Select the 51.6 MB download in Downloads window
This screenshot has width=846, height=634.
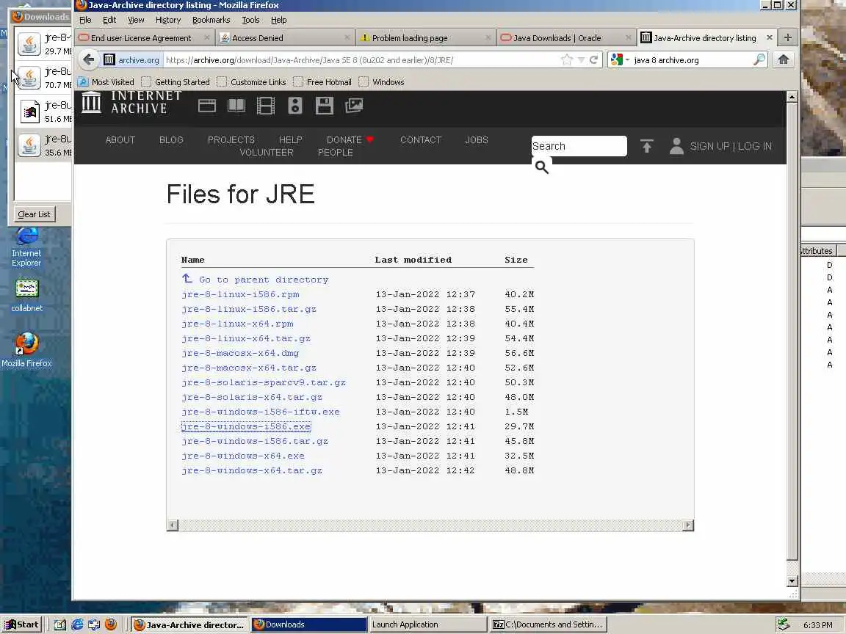(43, 112)
